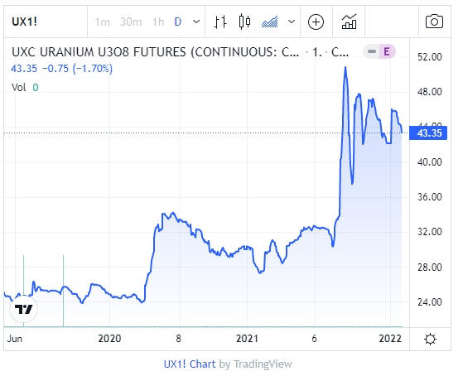
Task: Switch to bars chart style
Action: coord(220,22)
